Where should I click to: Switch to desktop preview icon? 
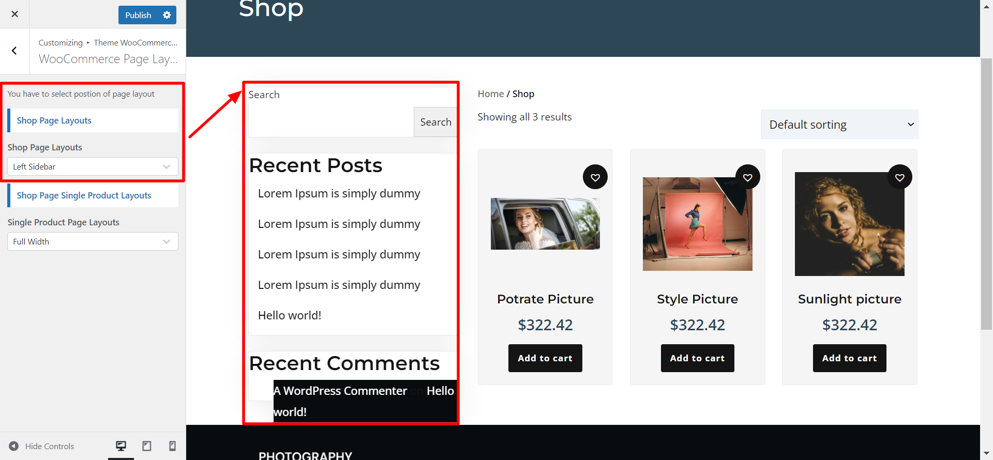click(121, 446)
